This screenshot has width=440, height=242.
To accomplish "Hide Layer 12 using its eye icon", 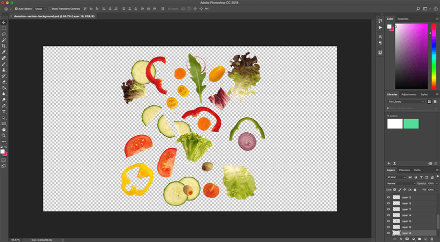I will point(388,198).
